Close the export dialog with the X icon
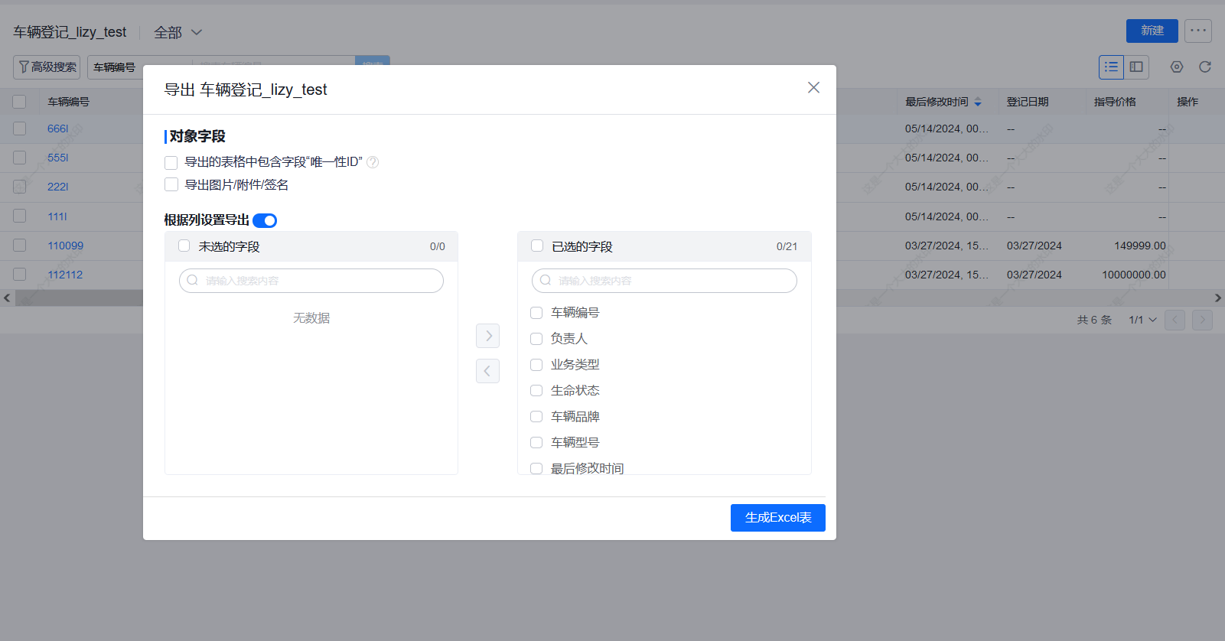Viewport: 1225px width, 641px height. [x=813, y=87]
